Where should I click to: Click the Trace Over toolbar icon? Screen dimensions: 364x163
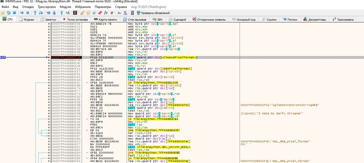(x=54, y=13)
